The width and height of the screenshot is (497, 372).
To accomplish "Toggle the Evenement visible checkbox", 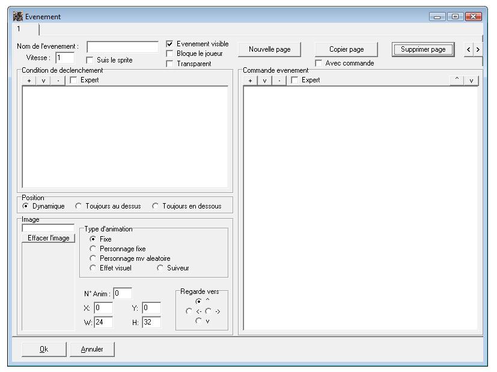I will click(169, 44).
